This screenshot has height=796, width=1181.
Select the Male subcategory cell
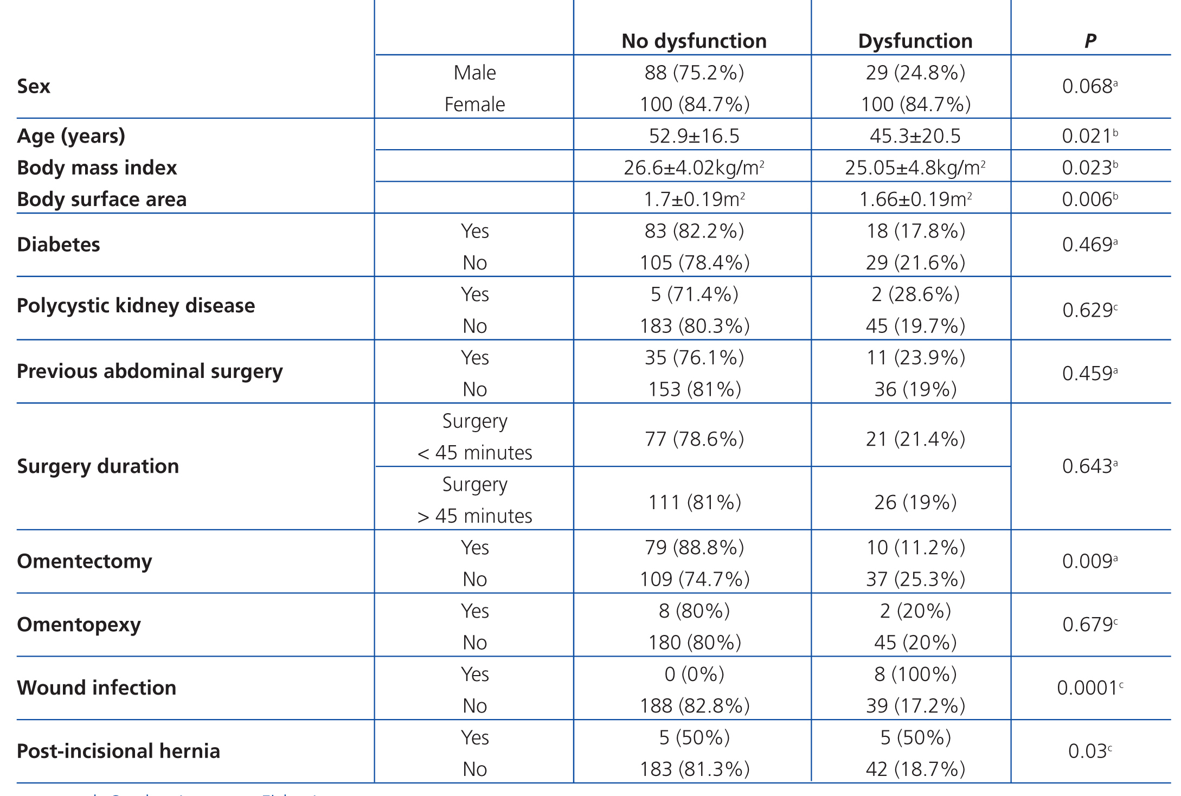(474, 73)
